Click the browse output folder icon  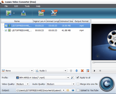coord(68,90)
